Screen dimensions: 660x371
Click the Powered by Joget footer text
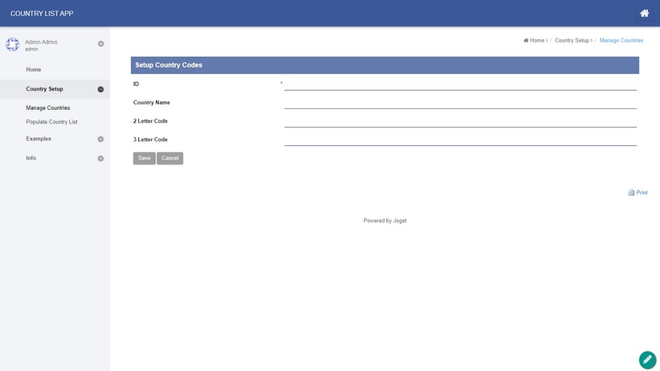385,221
